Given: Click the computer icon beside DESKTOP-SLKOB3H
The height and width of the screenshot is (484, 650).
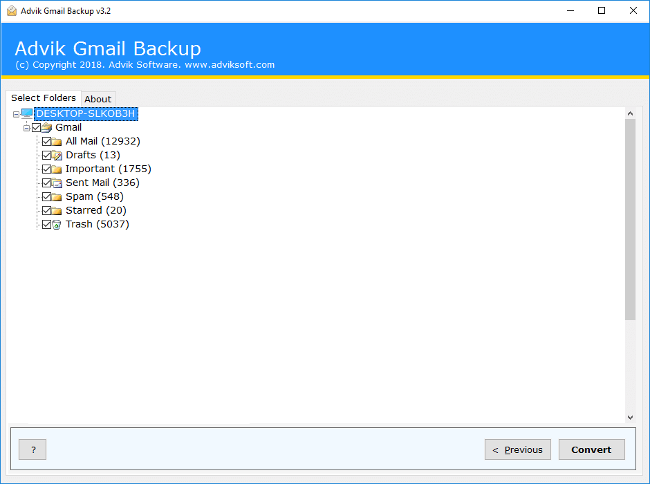Looking at the screenshot, I should coord(27,113).
